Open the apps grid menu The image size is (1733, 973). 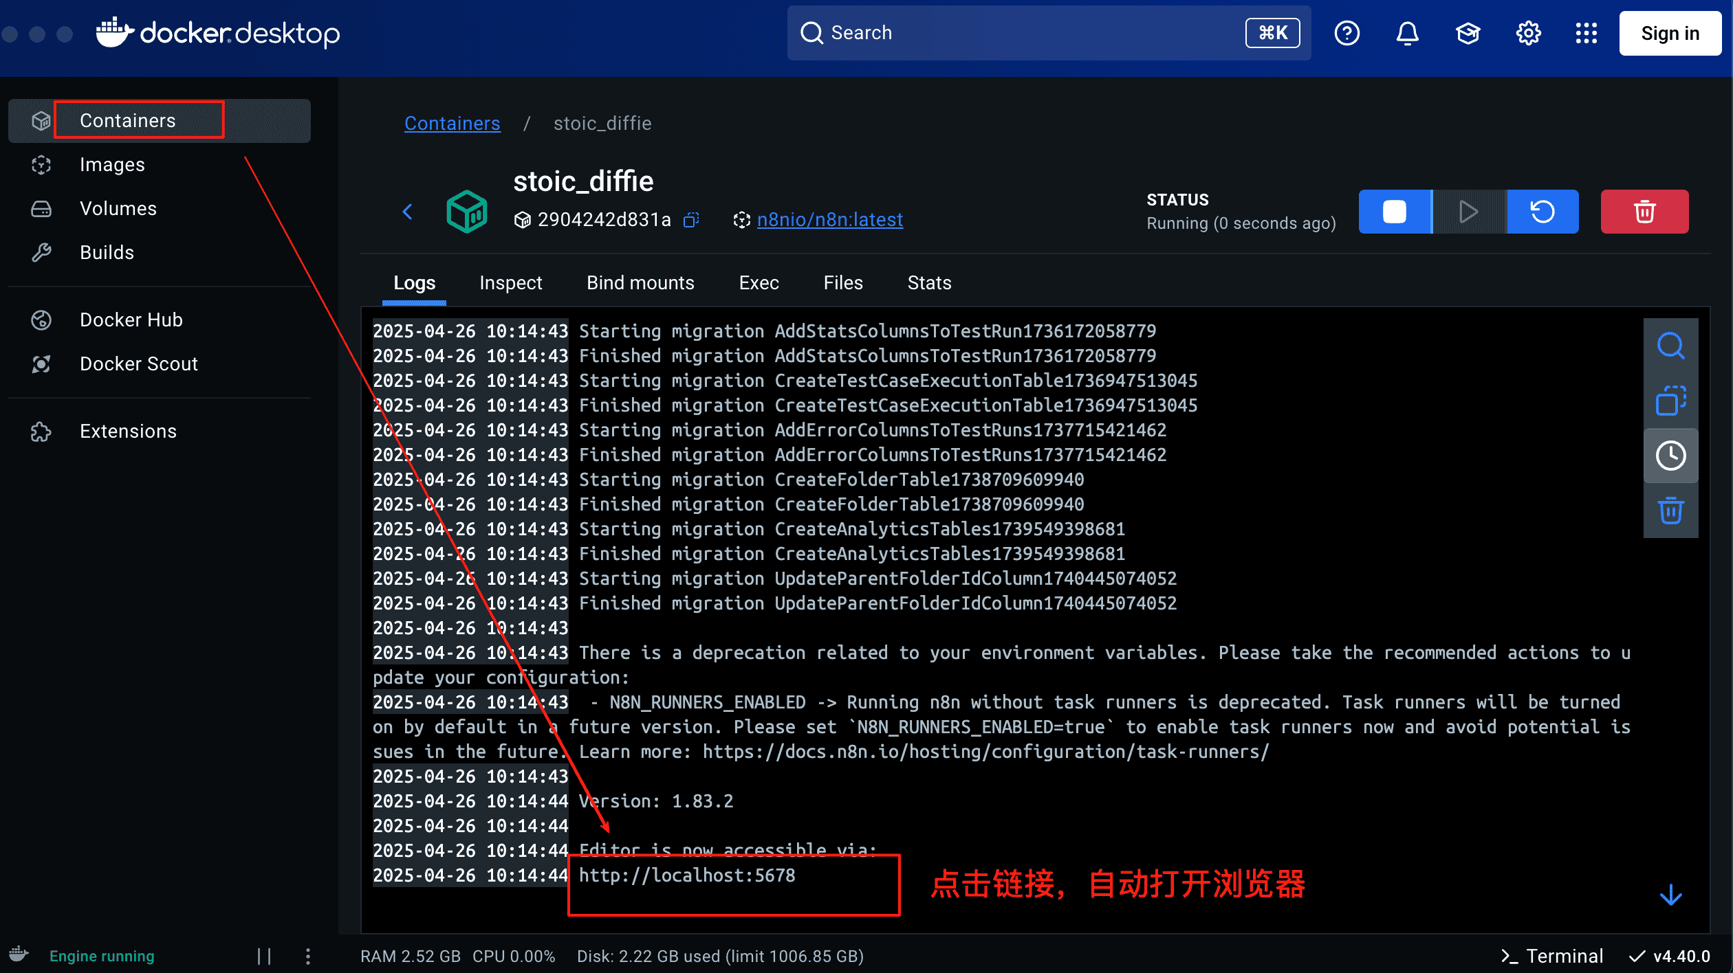click(1587, 33)
